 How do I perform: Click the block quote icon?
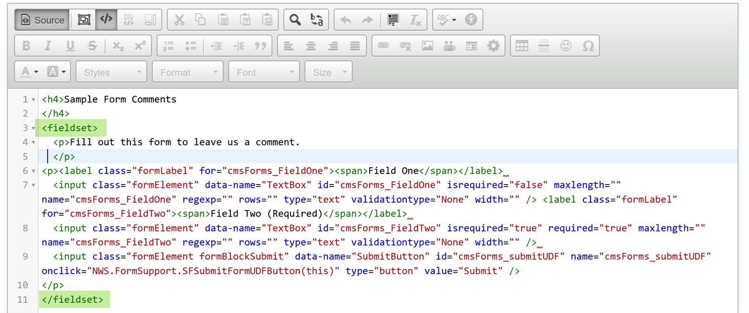[x=261, y=46]
